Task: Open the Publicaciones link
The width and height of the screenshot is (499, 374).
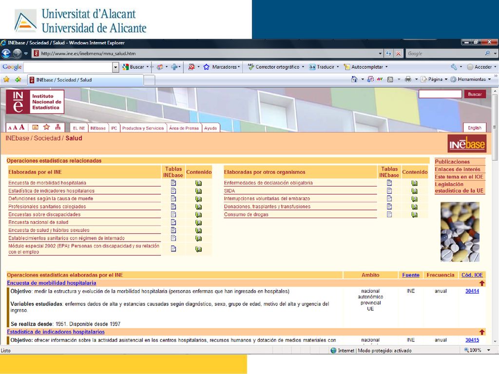Action: [x=452, y=162]
